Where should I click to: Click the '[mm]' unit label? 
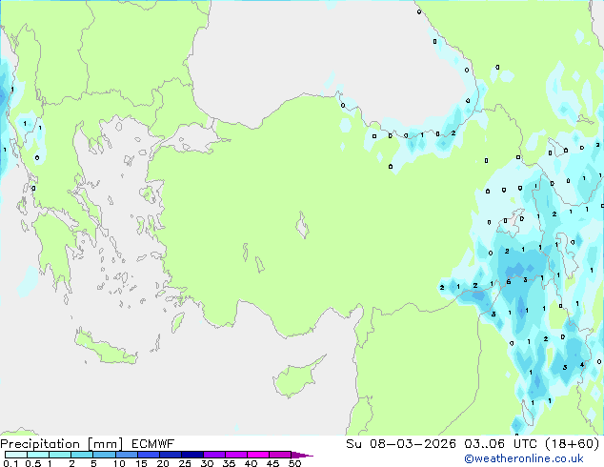[x=105, y=444]
